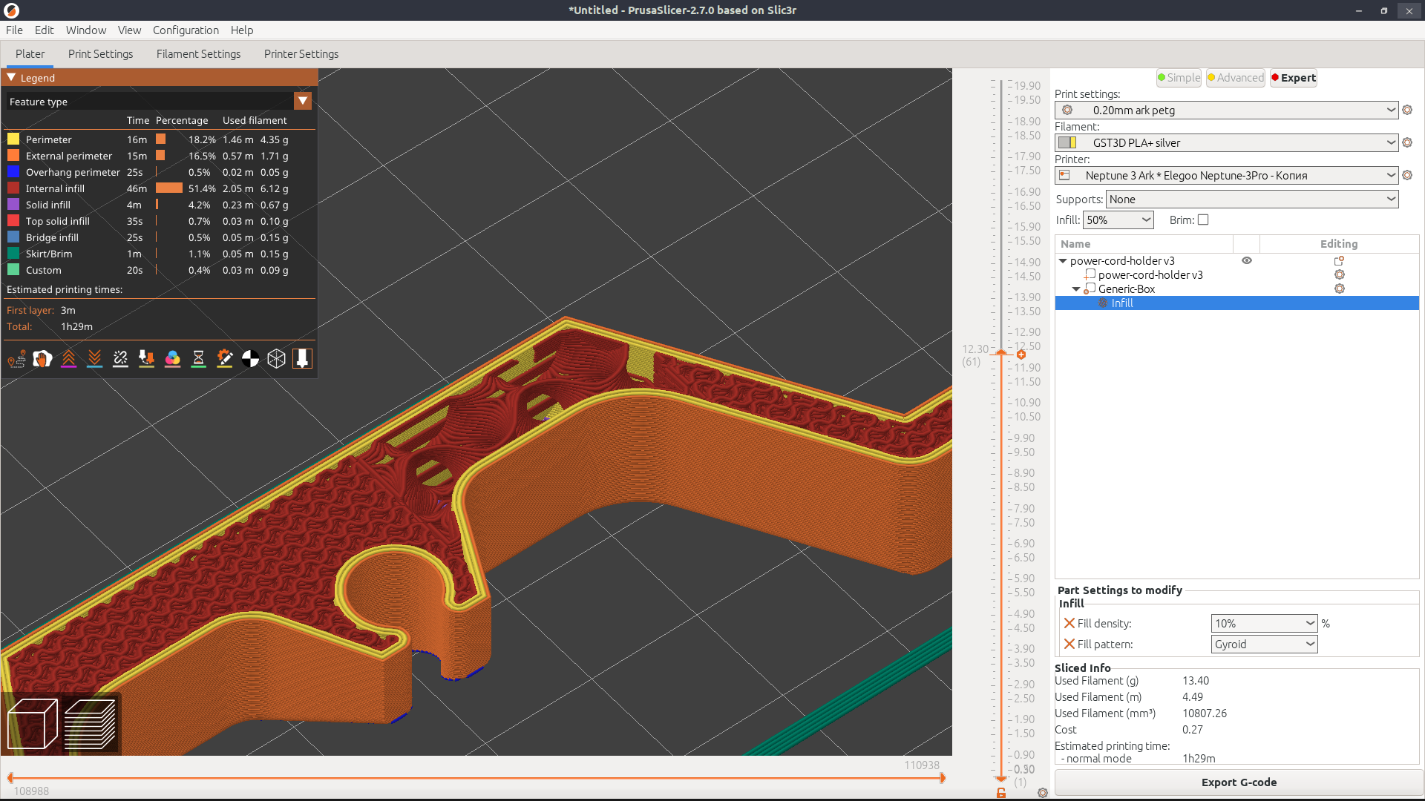
Task: Open Fill density 10% dropdown
Action: (x=1264, y=623)
